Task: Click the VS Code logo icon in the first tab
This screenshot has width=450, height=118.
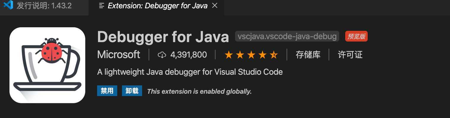Action: [x=8, y=5]
